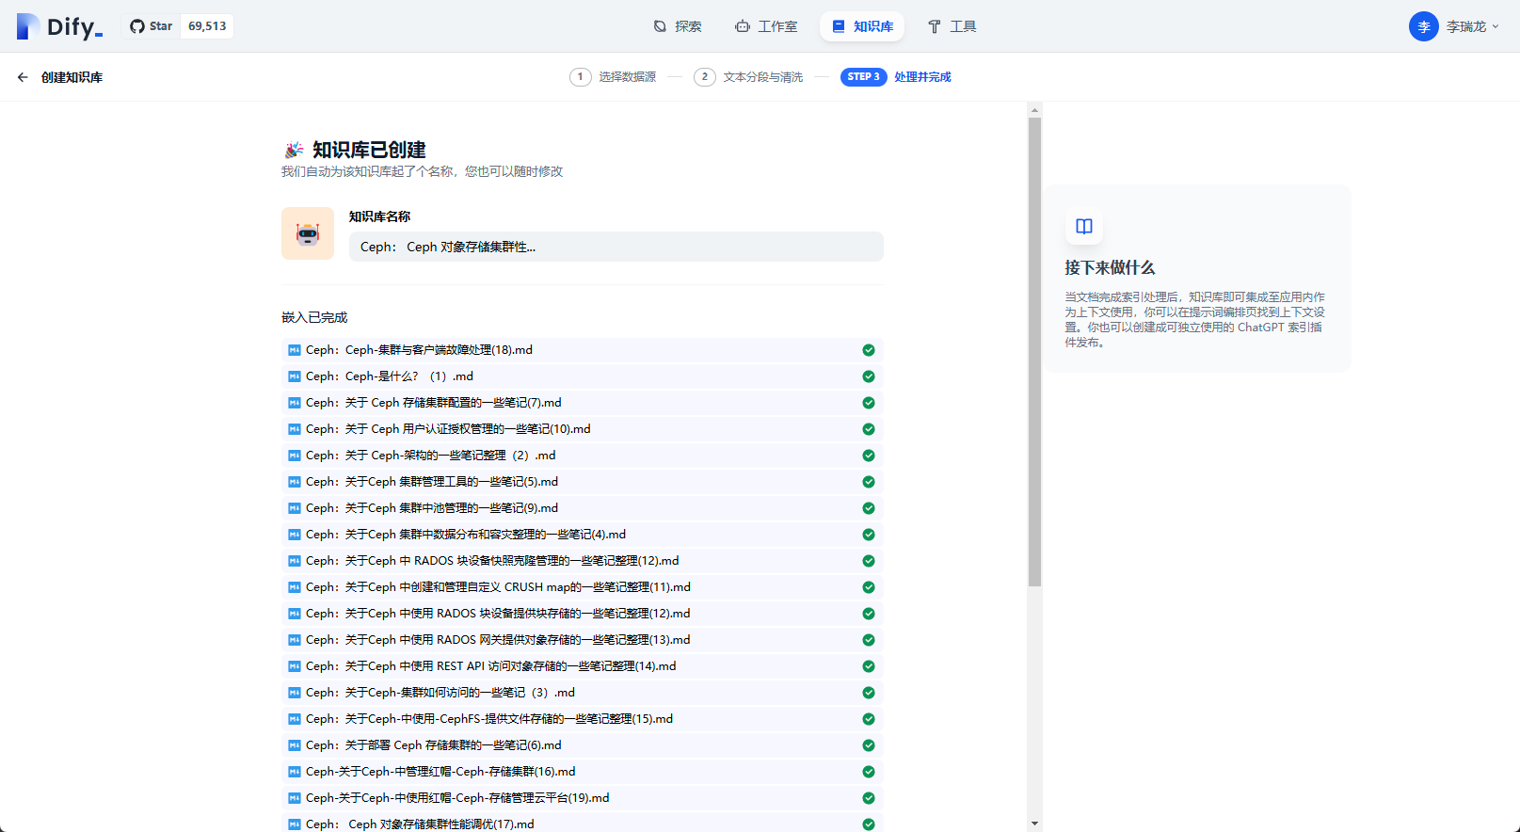Select file 关于部署 Ceph 存储集群的一些笔记(6).md
The width and height of the screenshot is (1520, 832).
[582, 745]
